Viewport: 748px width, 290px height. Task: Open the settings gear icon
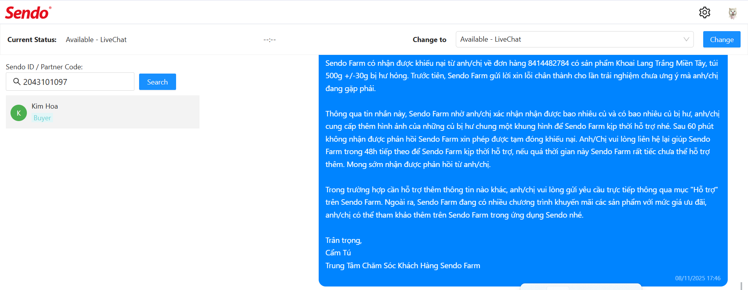(x=704, y=12)
